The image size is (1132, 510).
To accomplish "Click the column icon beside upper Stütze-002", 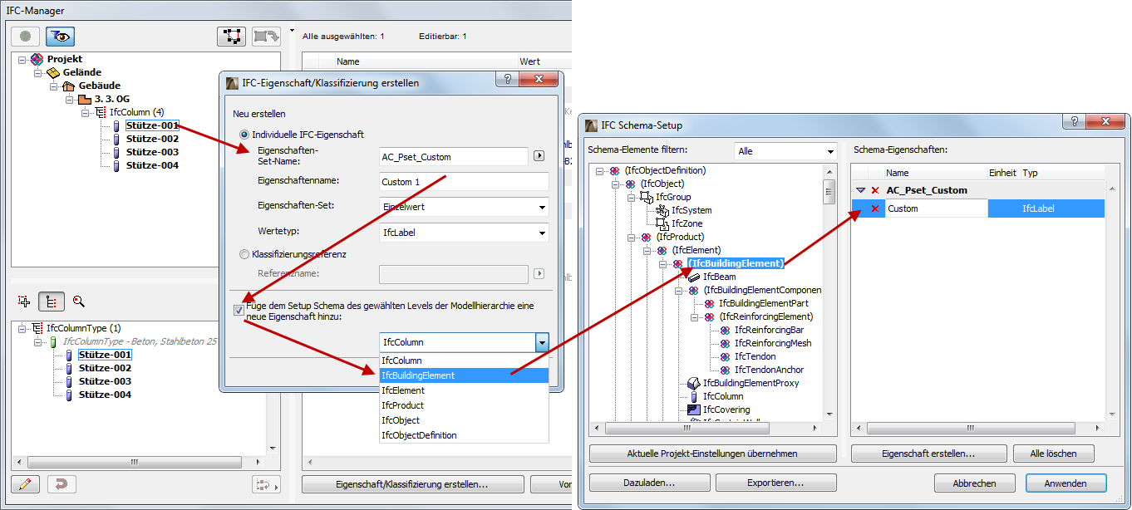I will (x=116, y=139).
